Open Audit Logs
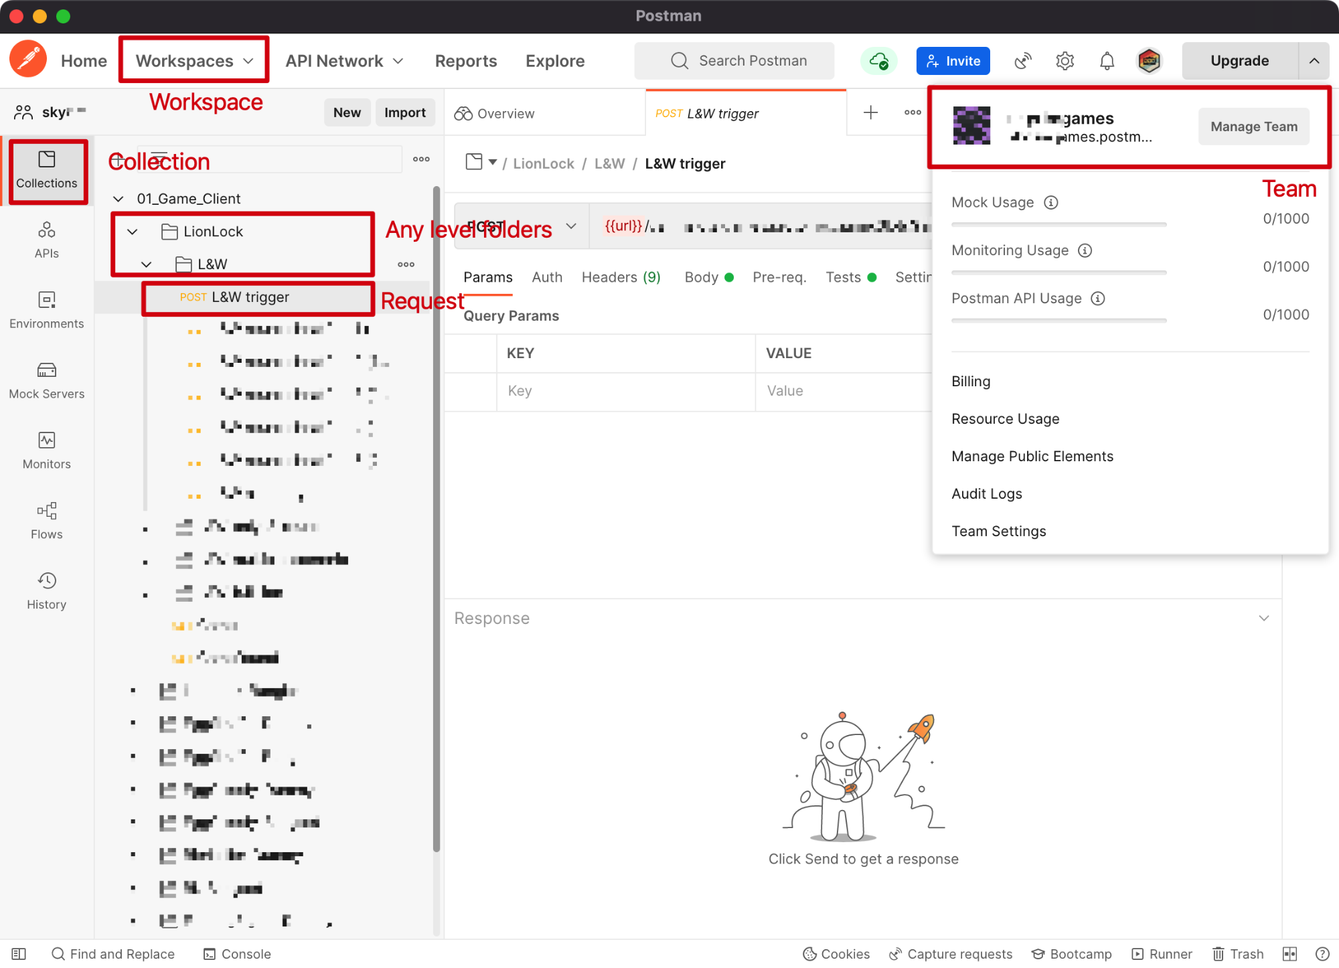 [x=987, y=494]
